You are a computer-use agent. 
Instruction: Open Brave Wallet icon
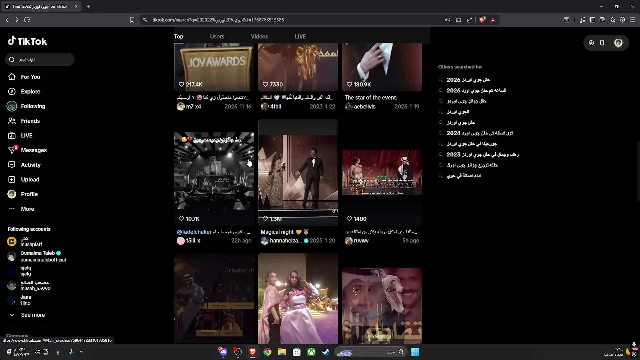click(x=602, y=20)
